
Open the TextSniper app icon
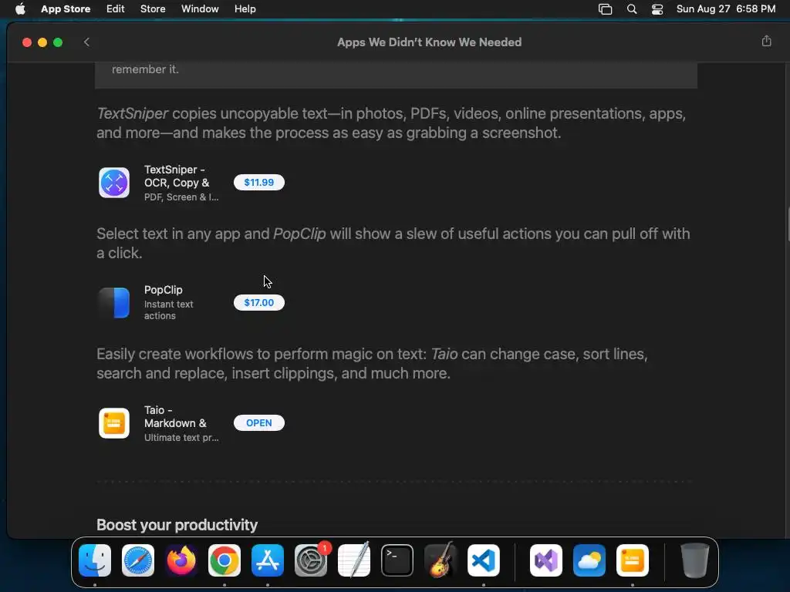click(x=114, y=183)
